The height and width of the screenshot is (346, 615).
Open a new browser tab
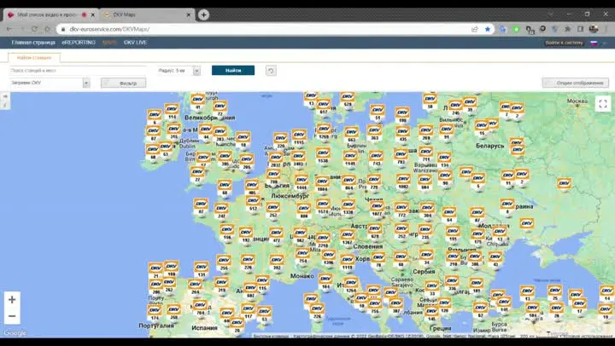[203, 14]
